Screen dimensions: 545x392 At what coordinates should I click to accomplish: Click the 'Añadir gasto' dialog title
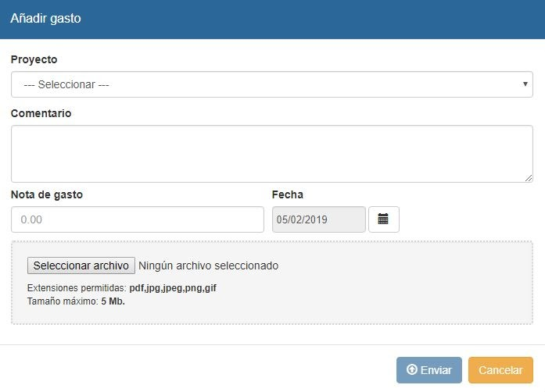pyautogui.click(x=45, y=18)
